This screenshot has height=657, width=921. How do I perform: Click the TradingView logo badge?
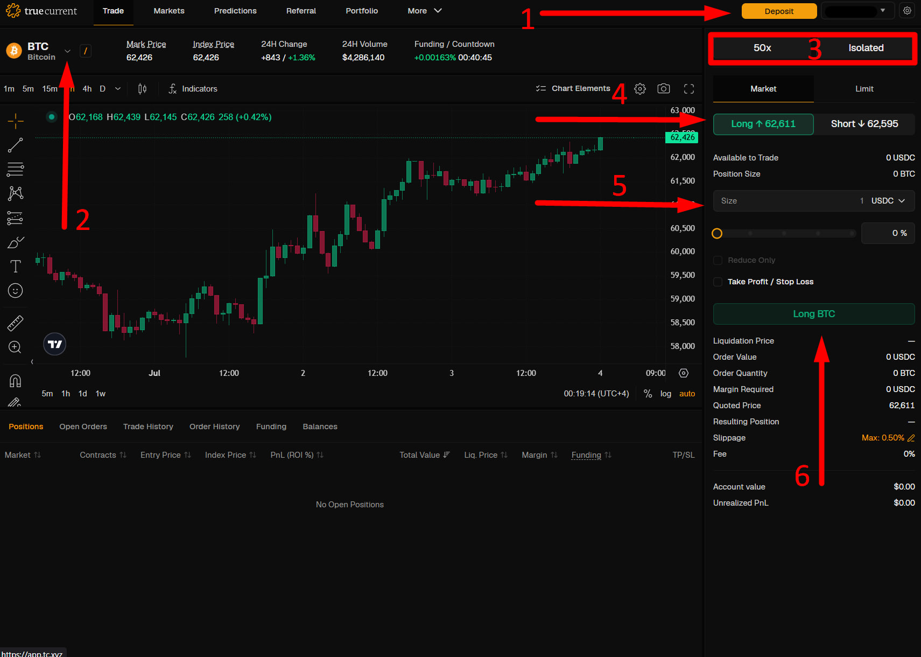tap(54, 344)
